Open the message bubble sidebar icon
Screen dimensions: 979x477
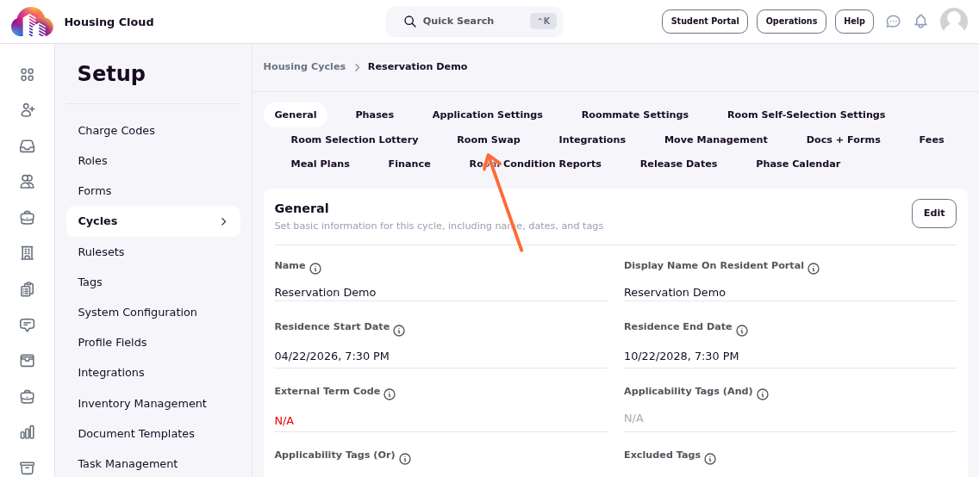coord(27,325)
